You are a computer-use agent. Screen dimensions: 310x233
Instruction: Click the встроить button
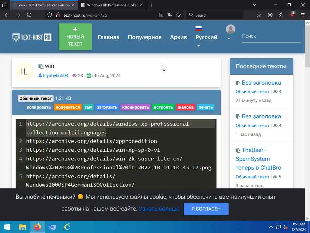tap(163, 107)
